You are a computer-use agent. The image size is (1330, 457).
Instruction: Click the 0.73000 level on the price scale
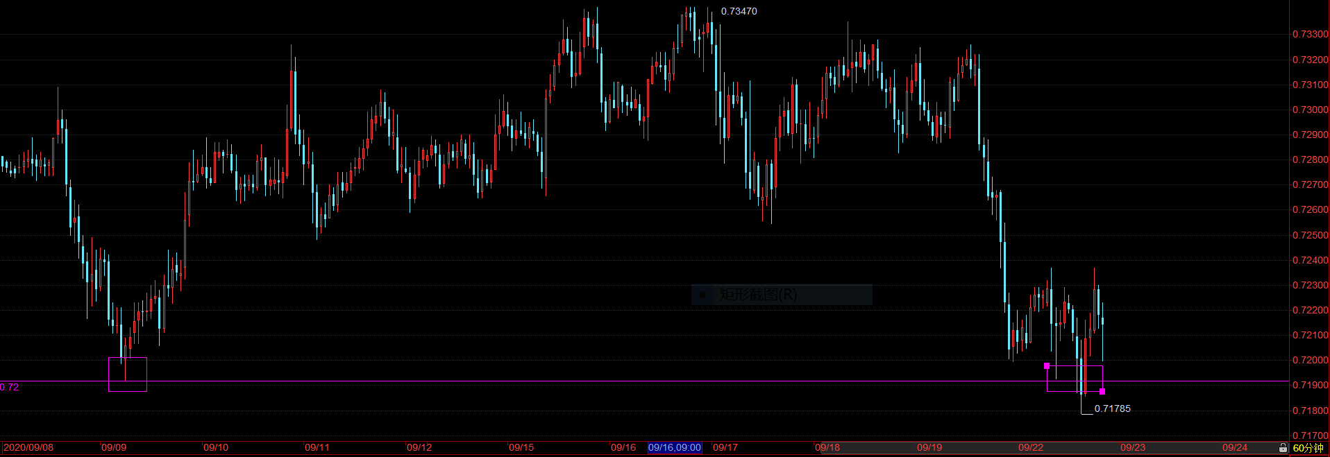pos(1310,110)
